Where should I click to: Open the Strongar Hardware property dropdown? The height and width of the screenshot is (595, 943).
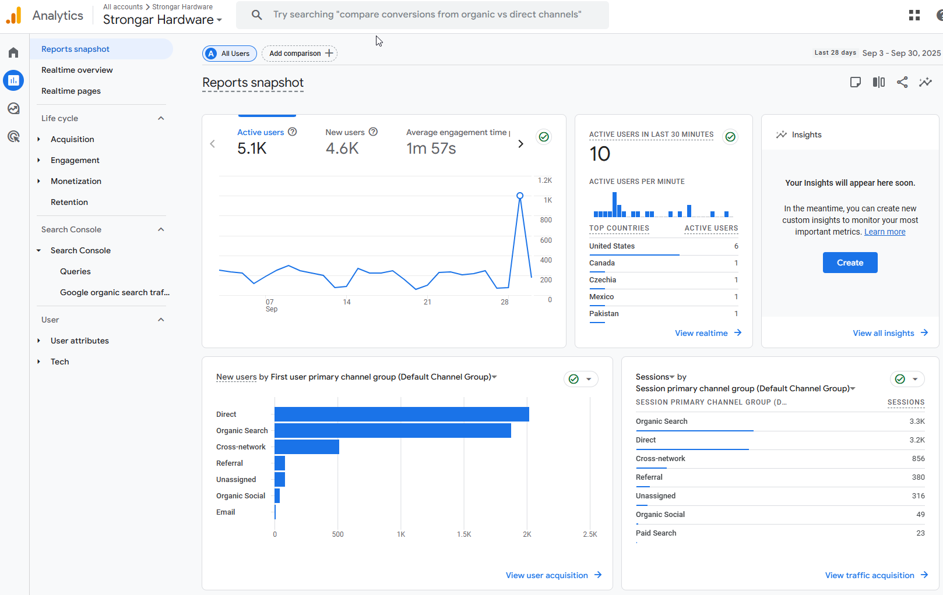coord(163,20)
